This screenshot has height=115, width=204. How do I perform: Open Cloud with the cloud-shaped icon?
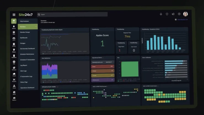tap(14, 75)
